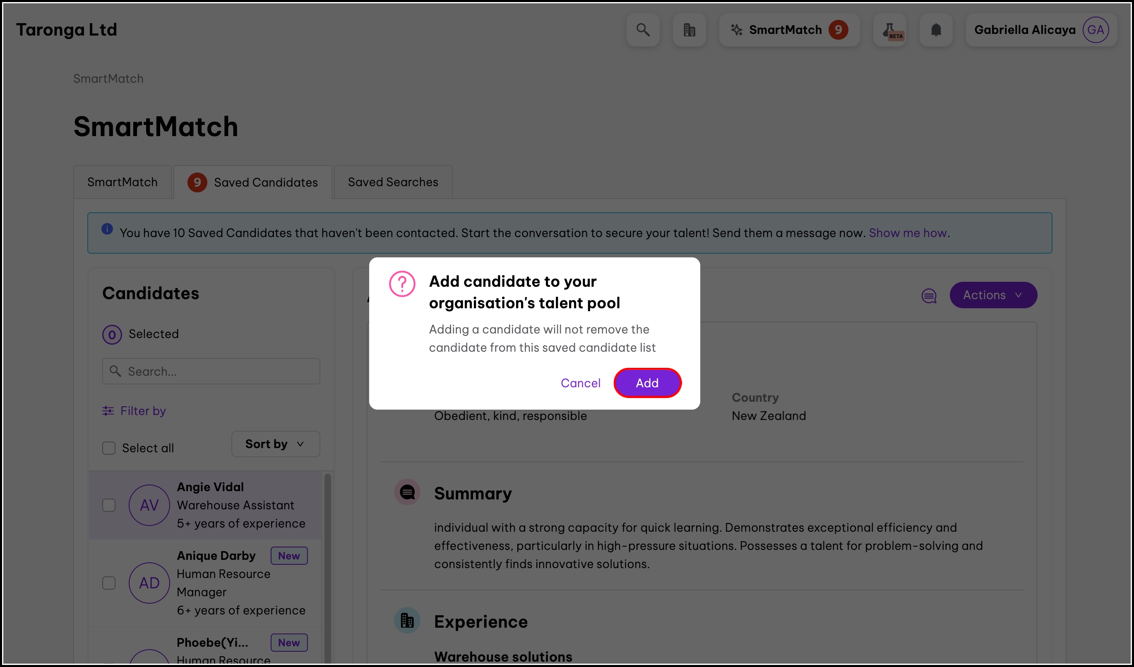Open the Sort by dropdown
Image resolution: width=1134 pixels, height=667 pixels.
tap(275, 444)
